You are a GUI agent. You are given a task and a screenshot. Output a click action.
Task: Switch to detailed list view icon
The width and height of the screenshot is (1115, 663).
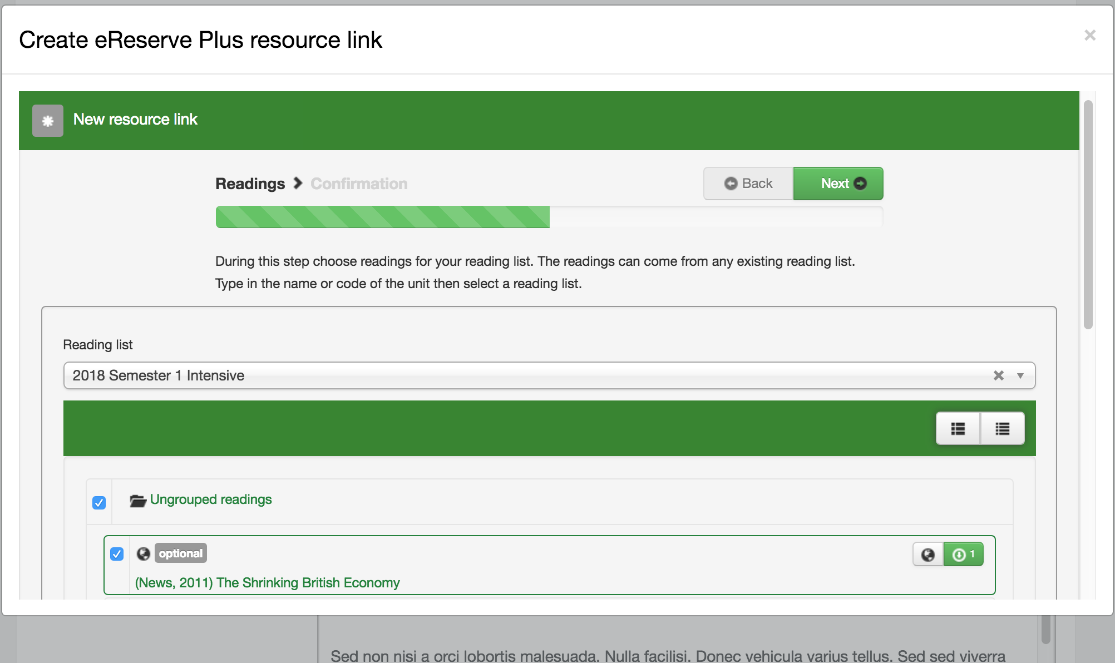point(958,429)
